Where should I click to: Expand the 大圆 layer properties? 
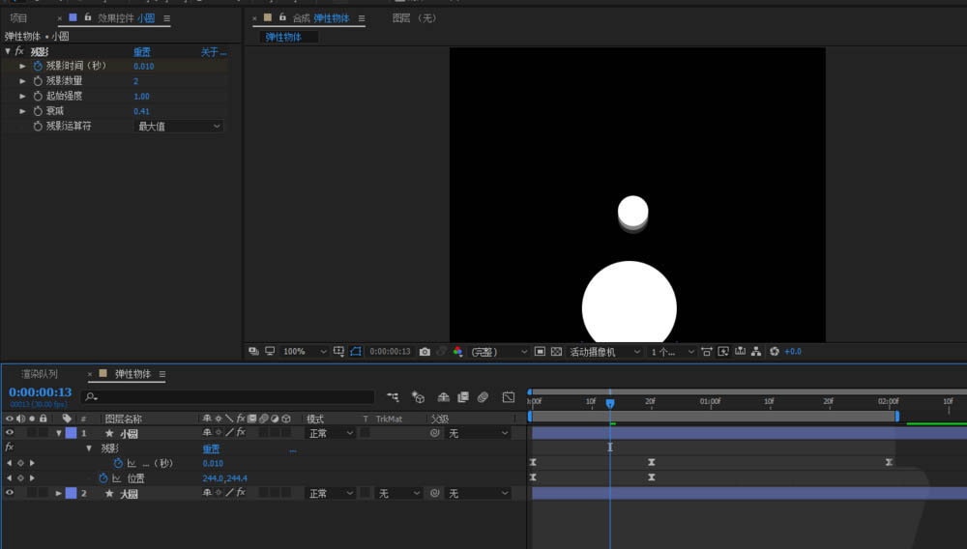click(58, 493)
